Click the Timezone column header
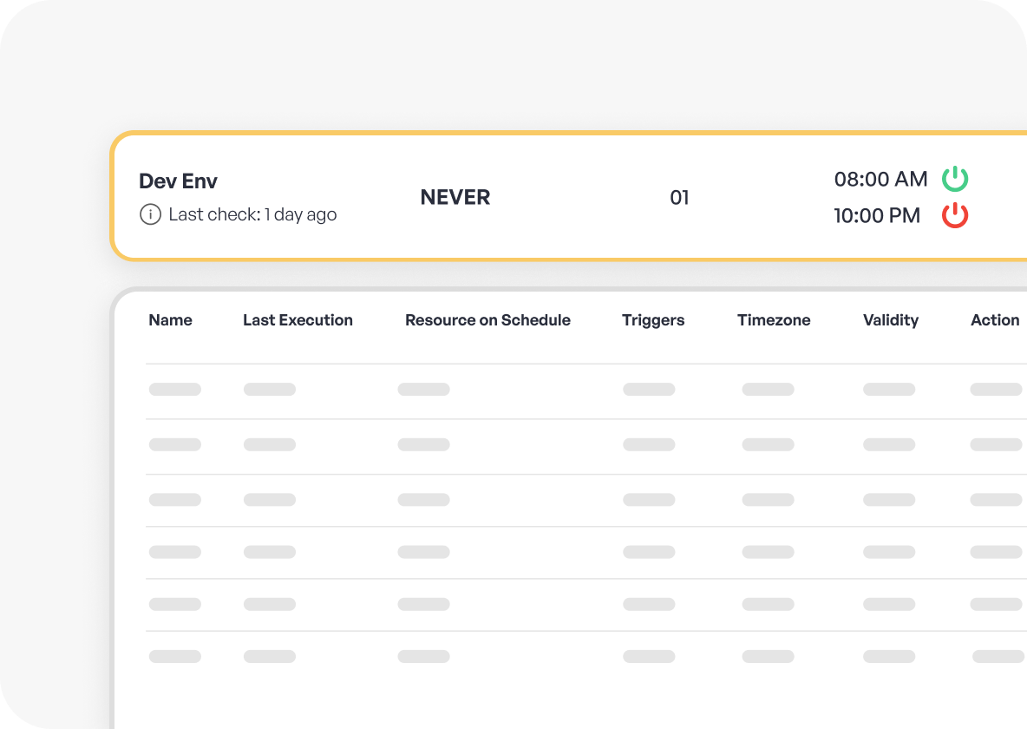 click(775, 320)
